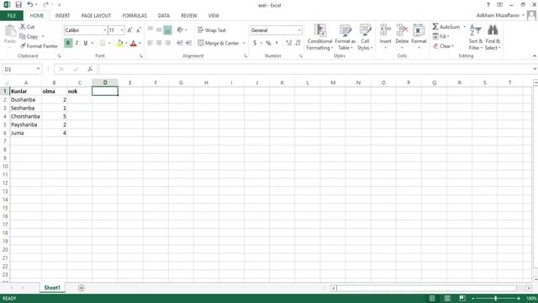This screenshot has height=303, width=538.
Task: Apply comma style number format
Action: [277, 43]
